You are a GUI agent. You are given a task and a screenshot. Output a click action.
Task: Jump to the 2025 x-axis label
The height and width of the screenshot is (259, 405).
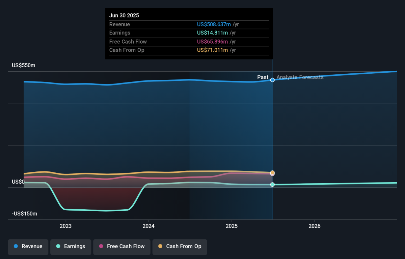[232, 226]
